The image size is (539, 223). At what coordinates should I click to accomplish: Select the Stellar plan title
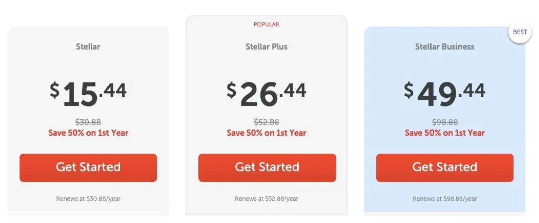pyautogui.click(x=88, y=47)
